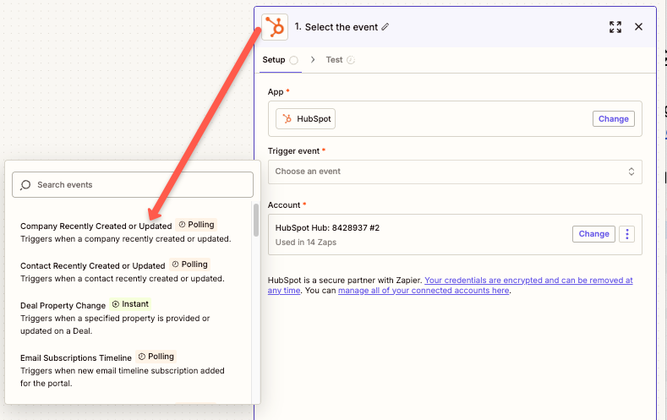Open account options three-dot menu
The height and width of the screenshot is (420, 667).
click(x=626, y=234)
